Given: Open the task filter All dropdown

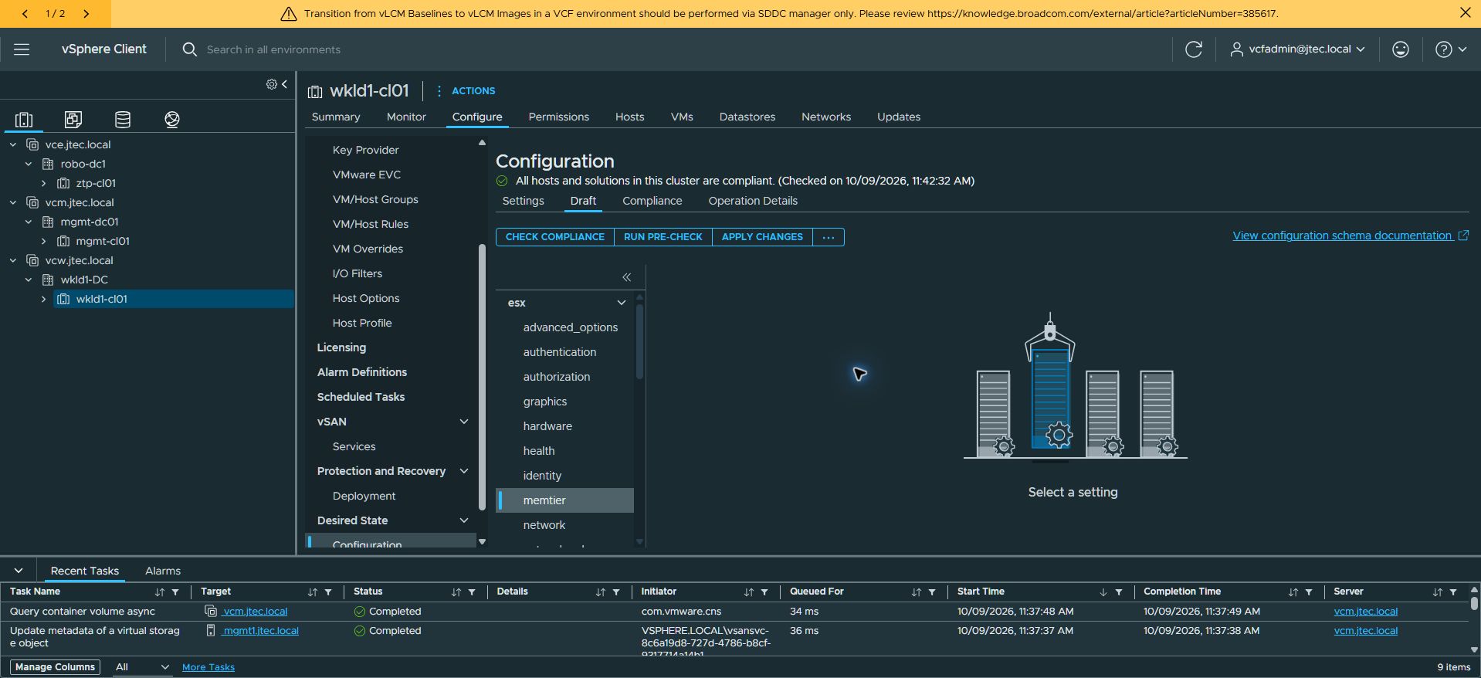Looking at the screenshot, I should pos(142,667).
